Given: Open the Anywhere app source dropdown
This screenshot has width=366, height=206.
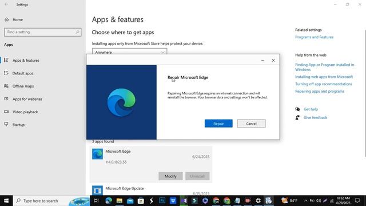Looking at the screenshot, I should point(130,51).
